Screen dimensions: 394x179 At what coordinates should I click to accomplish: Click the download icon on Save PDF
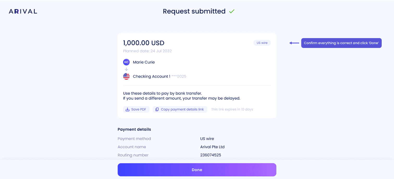pyautogui.click(x=127, y=110)
